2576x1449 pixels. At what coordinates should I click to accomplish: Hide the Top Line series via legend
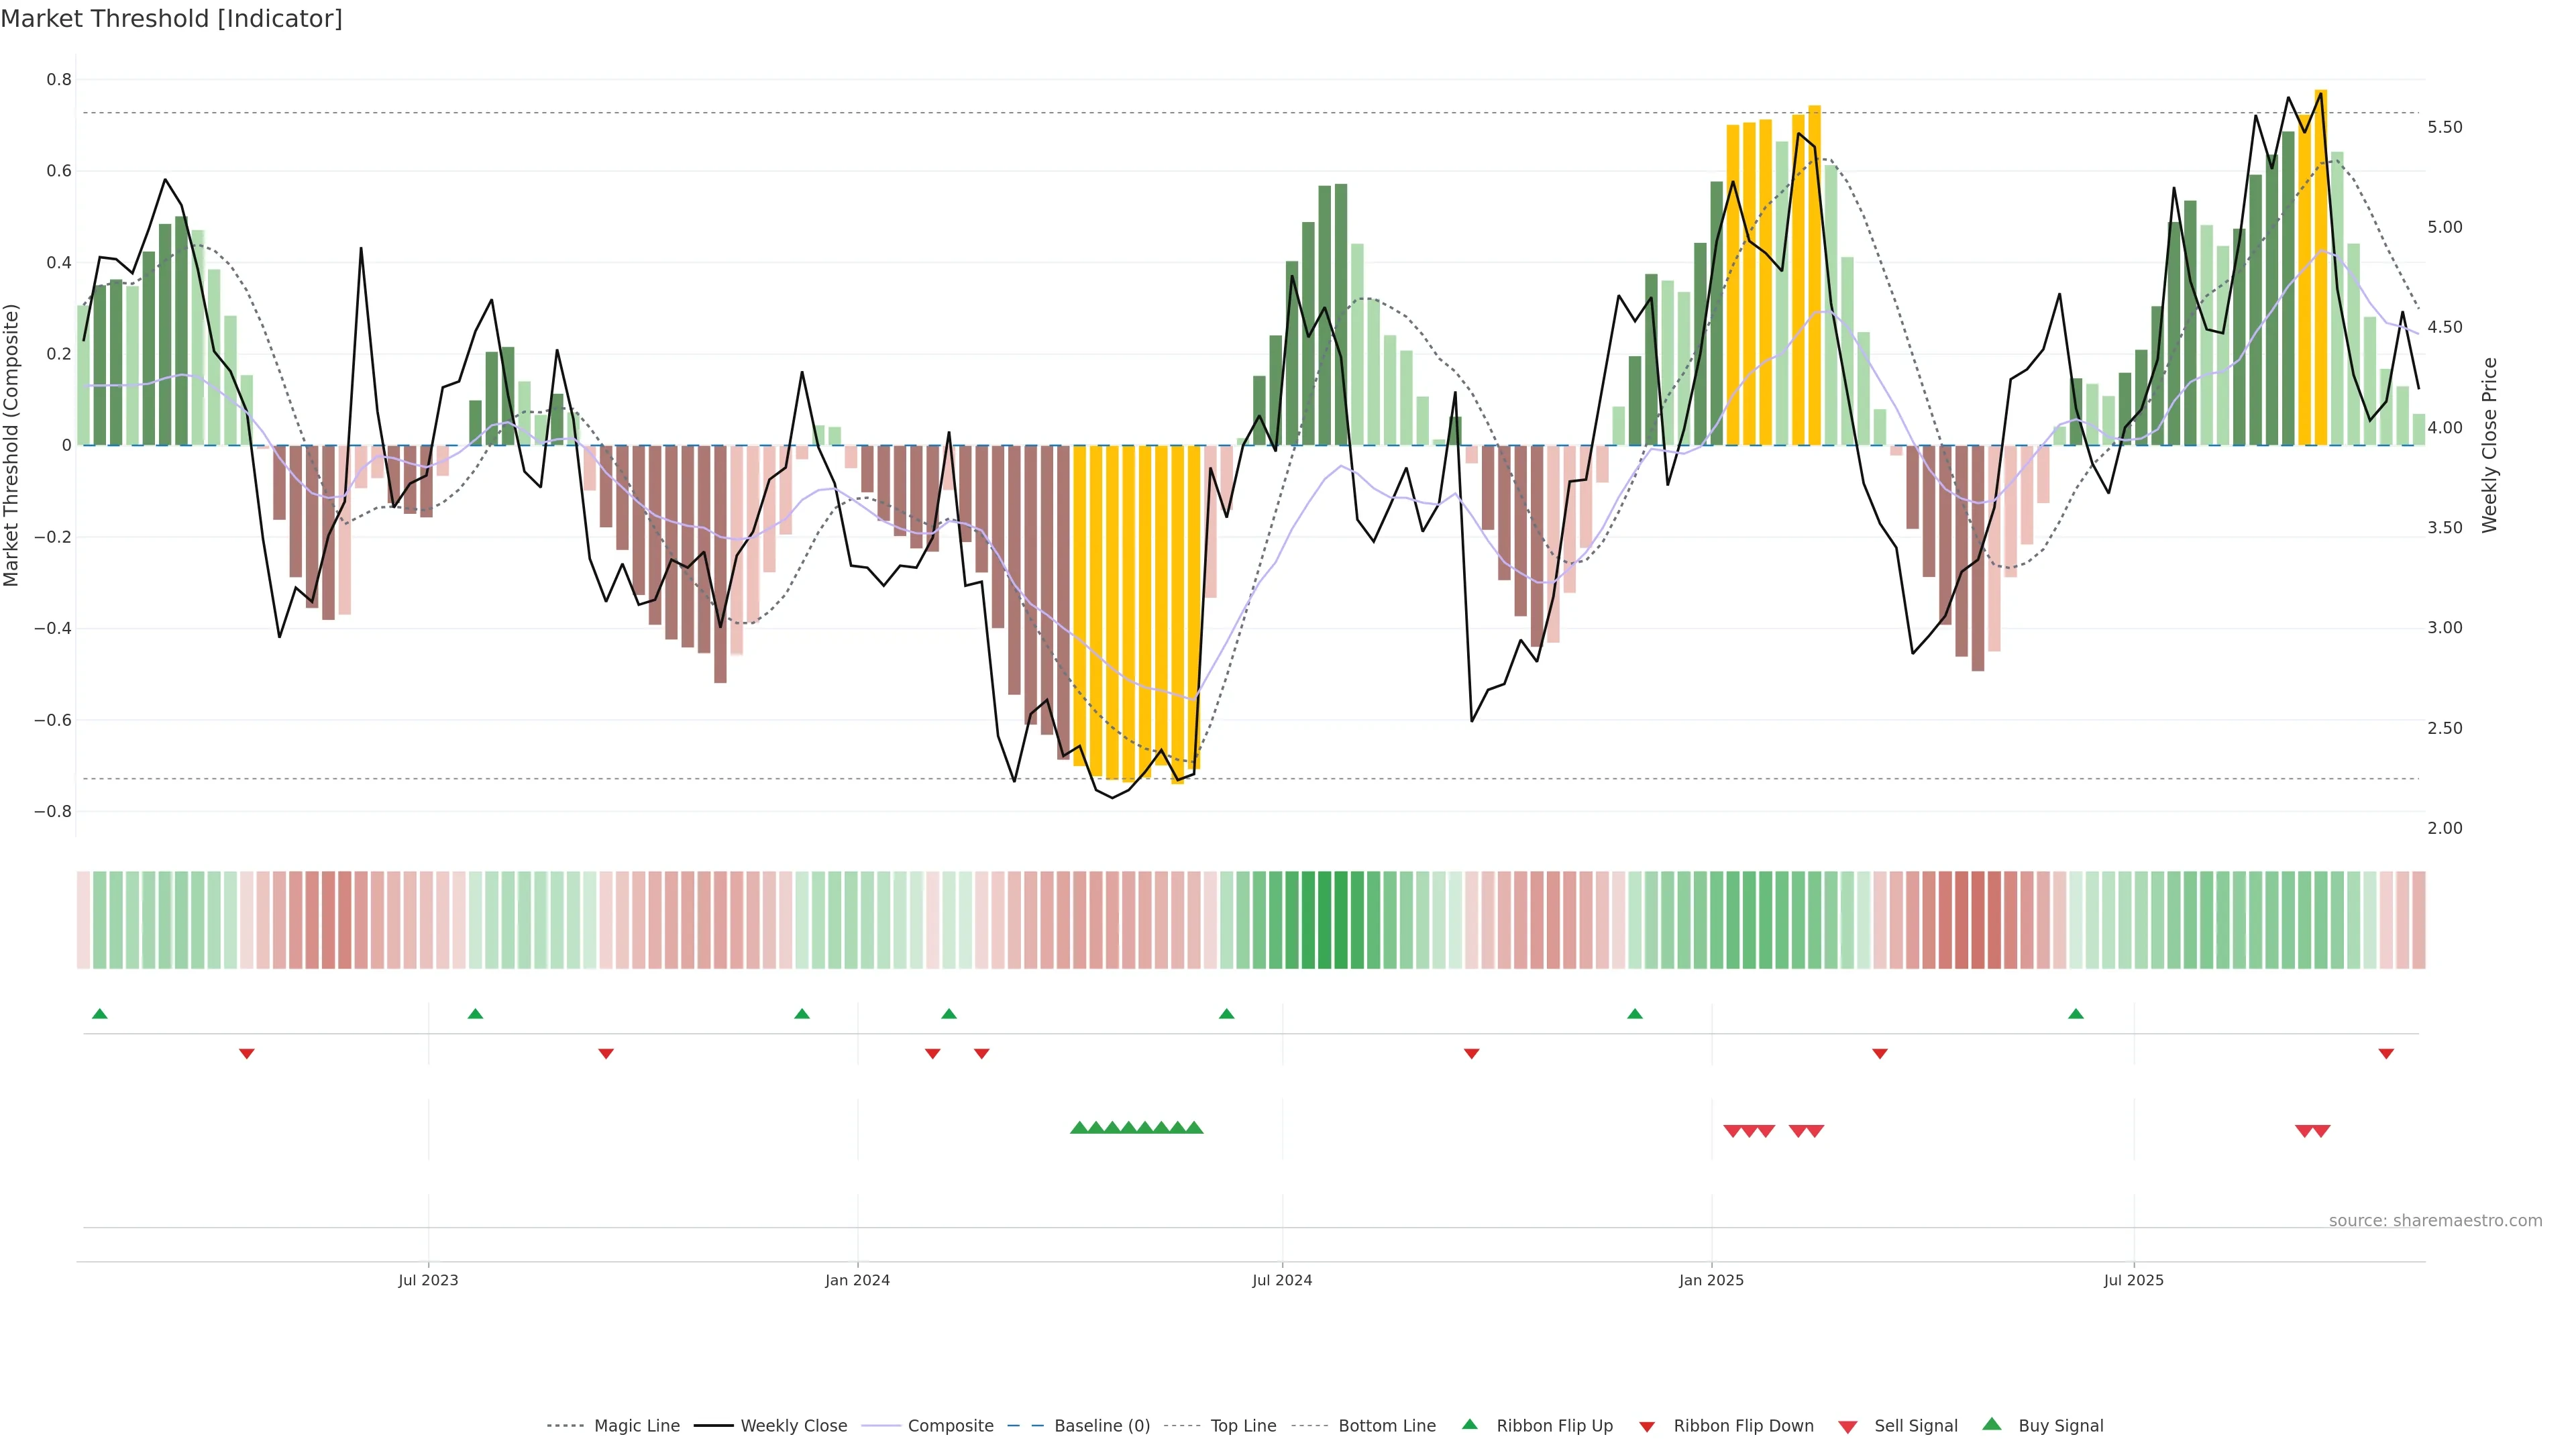[1243, 1426]
